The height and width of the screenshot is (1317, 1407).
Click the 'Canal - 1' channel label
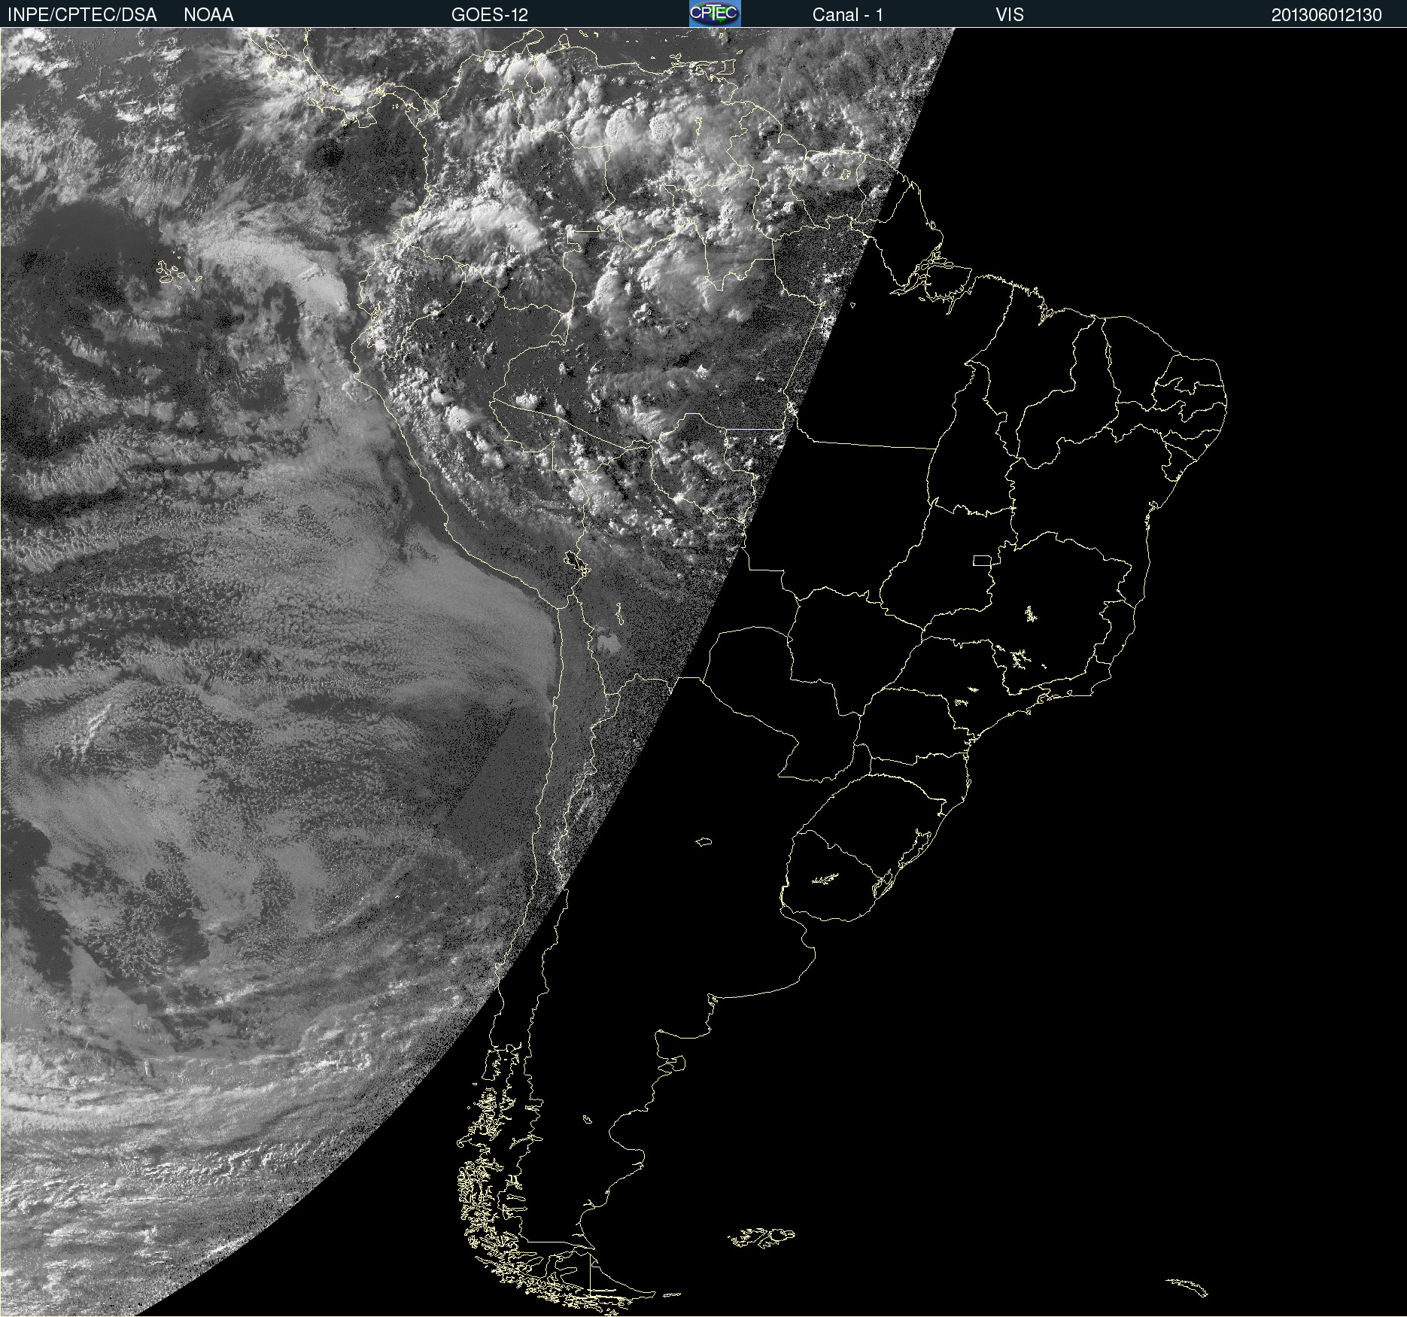click(x=848, y=15)
